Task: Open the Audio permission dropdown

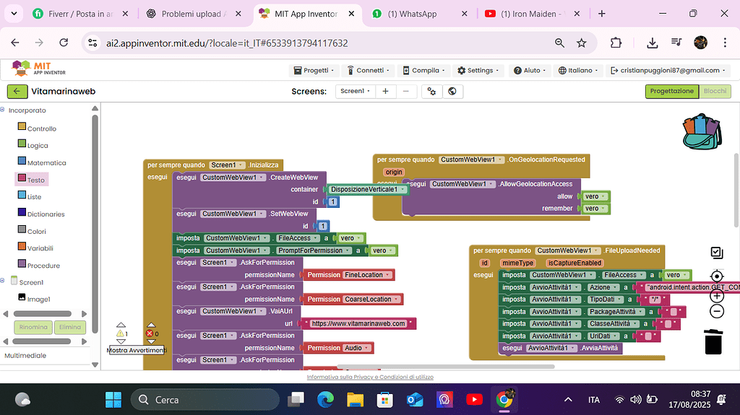Action: tap(366, 348)
